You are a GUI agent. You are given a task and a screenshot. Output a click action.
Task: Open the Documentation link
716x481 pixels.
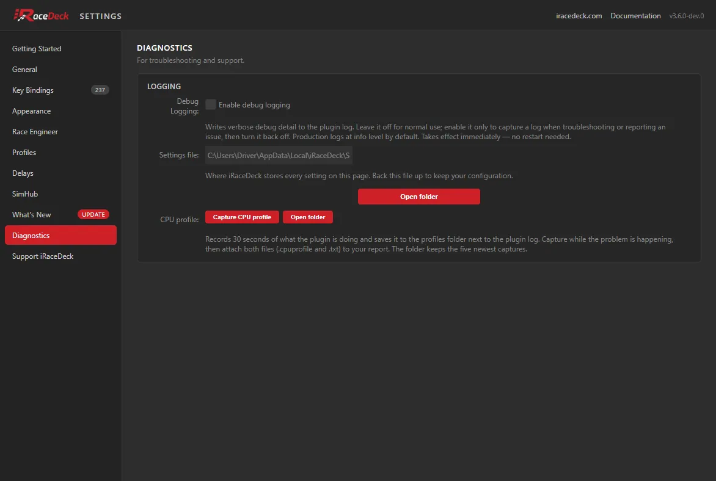[x=635, y=15]
